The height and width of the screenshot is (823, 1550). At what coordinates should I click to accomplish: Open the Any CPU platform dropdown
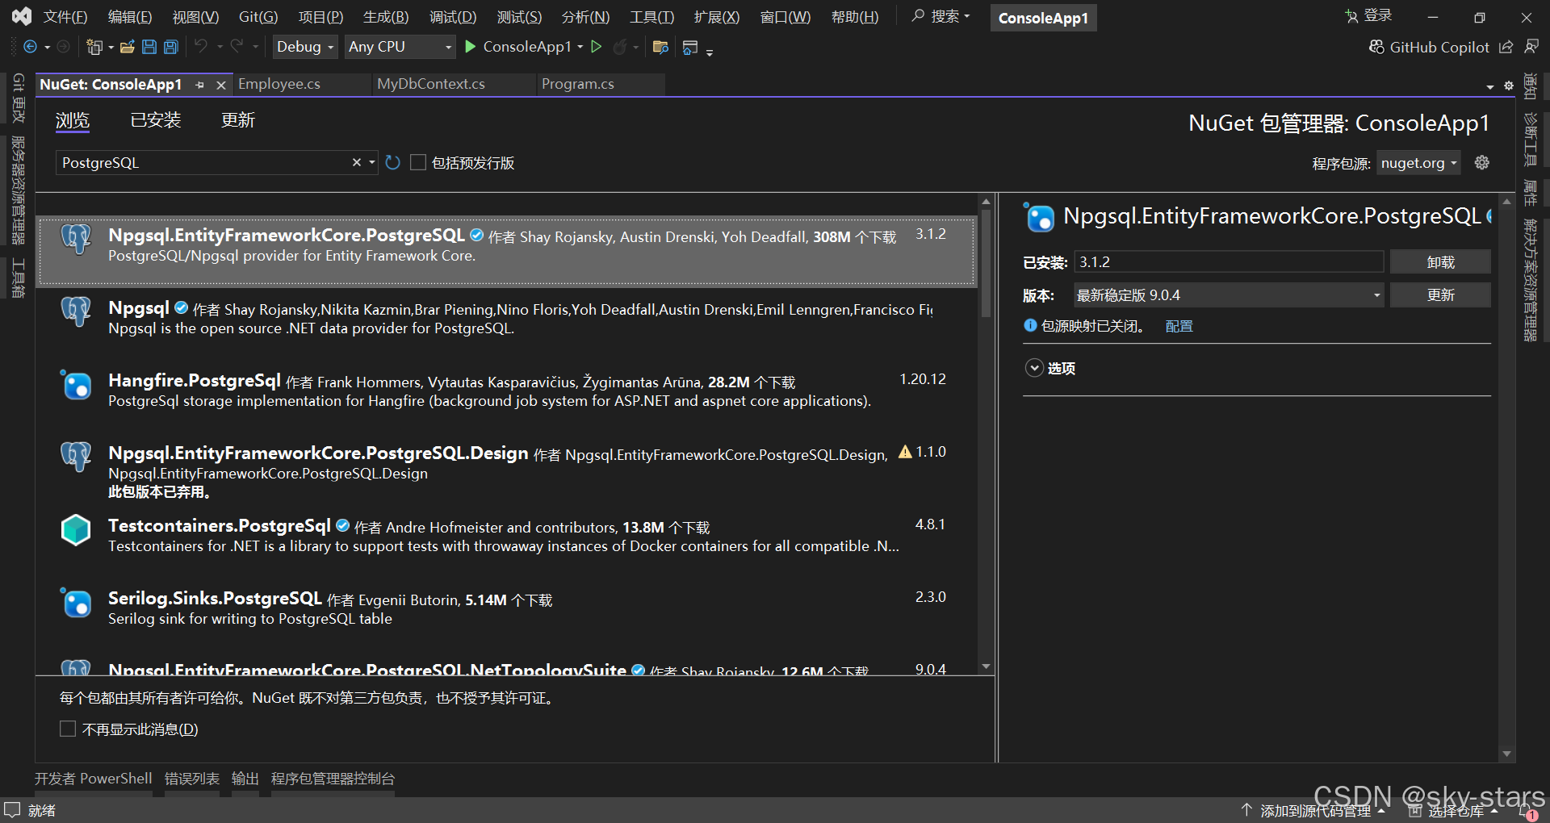[400, 47]
